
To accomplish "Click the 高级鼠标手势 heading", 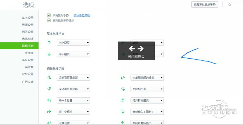I will [56, 68].
